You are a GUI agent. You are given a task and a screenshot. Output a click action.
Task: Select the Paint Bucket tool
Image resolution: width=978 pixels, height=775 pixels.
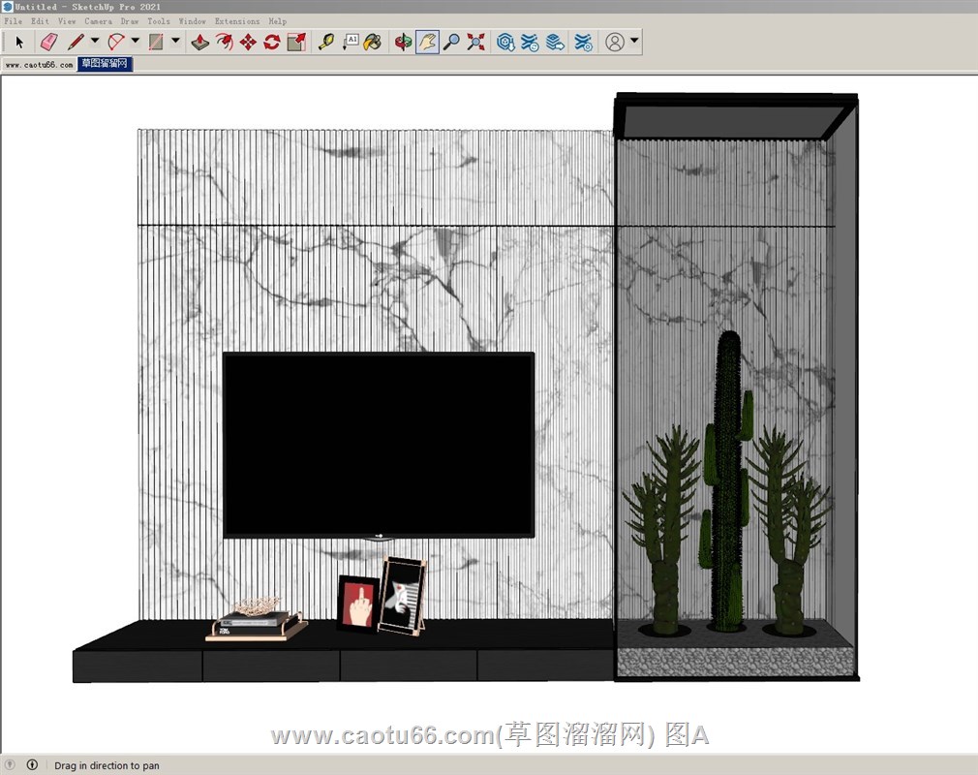tap(373, 42)
